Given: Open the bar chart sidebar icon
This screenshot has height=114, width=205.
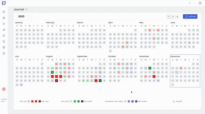Looking at the screenshot, I should tap(4, 29).
